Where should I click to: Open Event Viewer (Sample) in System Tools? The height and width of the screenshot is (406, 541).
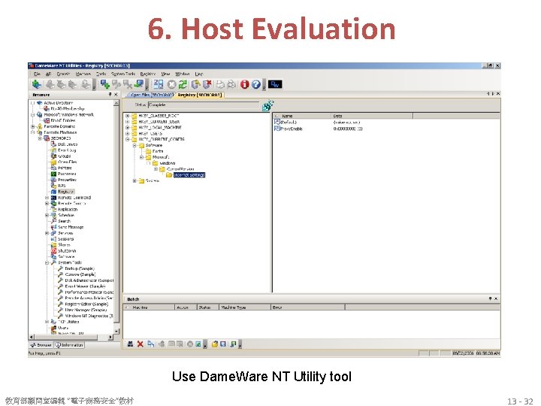point(85,286)
